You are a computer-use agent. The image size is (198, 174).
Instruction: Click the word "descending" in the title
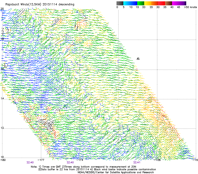pyautogui.click(x=66, y=5)
